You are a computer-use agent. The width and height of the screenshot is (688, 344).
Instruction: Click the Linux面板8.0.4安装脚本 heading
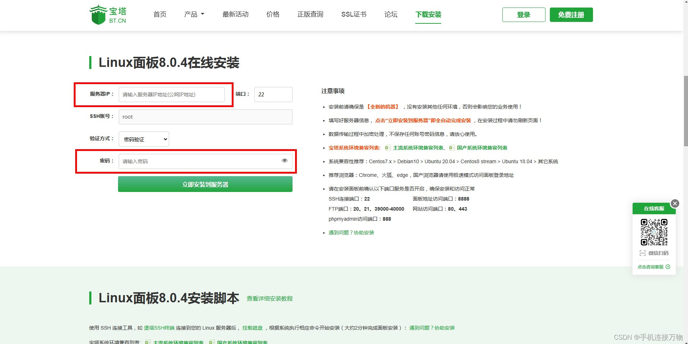(169, 298)
